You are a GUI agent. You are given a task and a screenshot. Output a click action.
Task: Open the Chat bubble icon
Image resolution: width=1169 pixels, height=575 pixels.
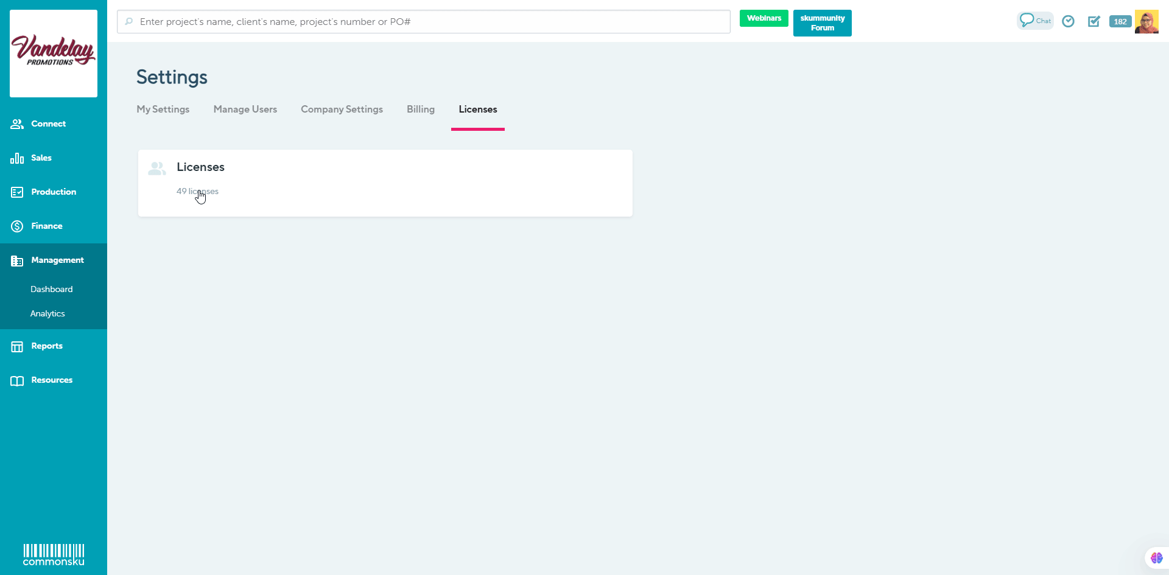tap(1034, 21)
